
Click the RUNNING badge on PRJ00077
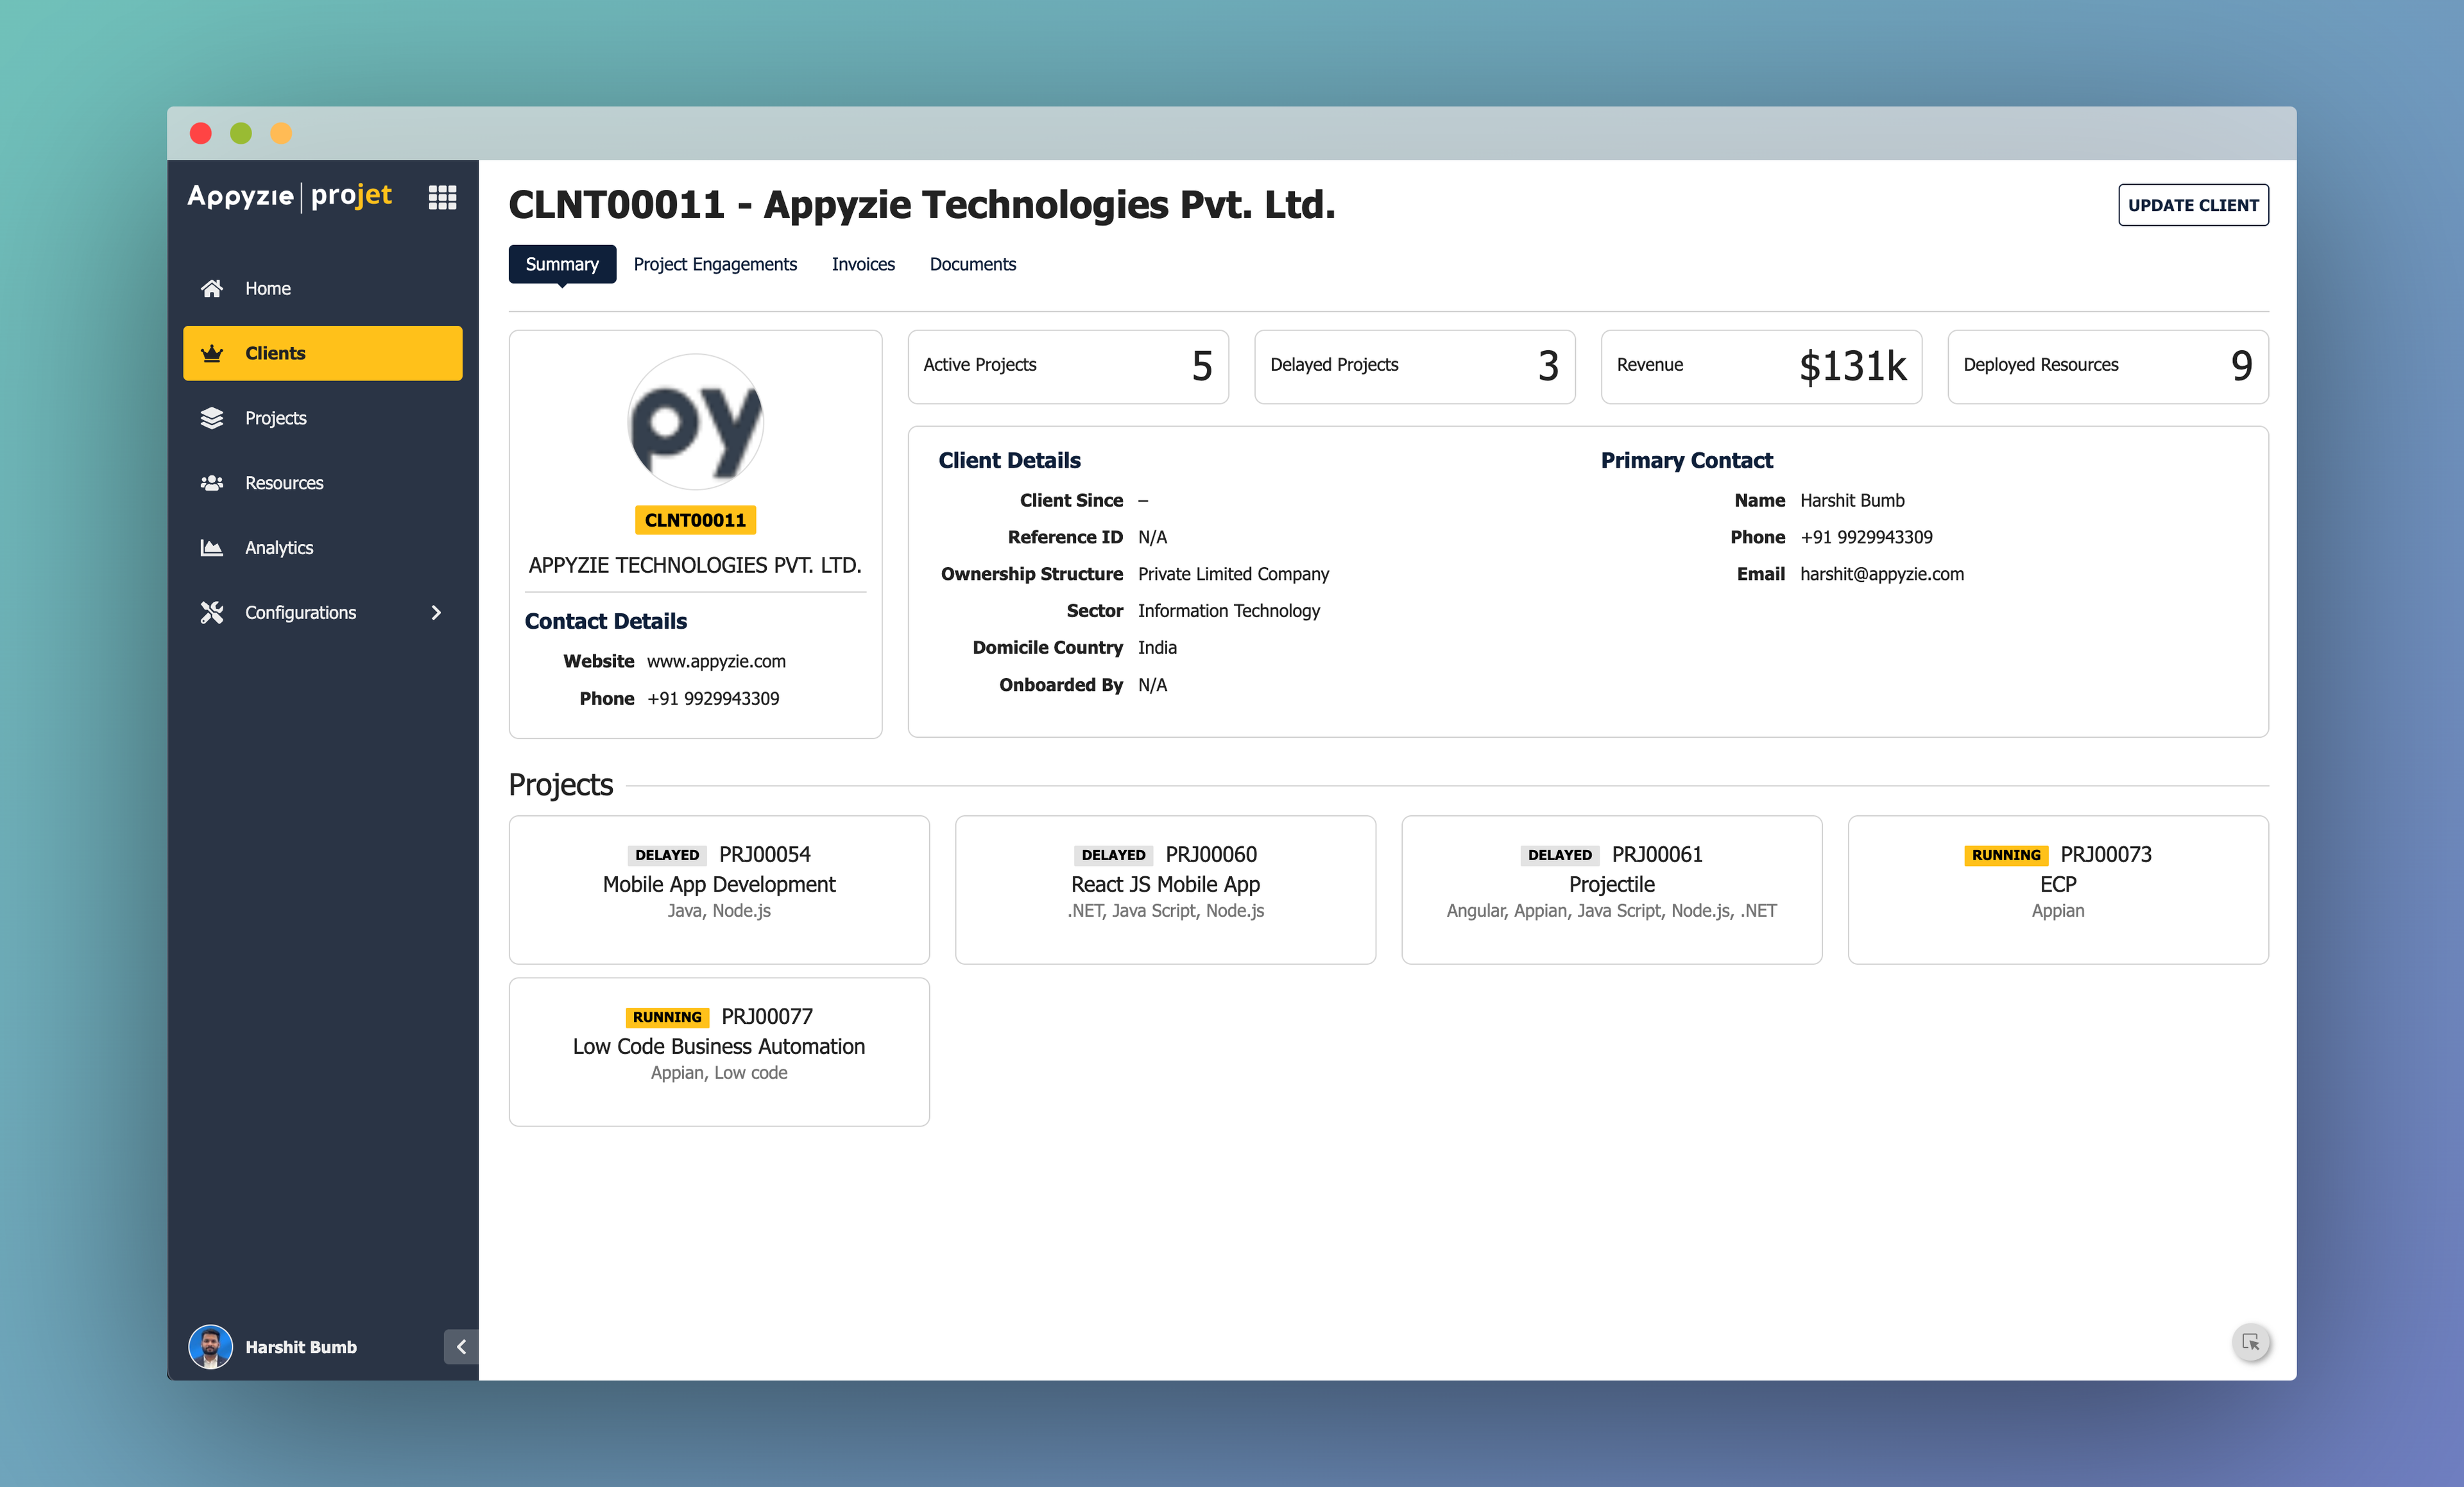point(667,1017)
